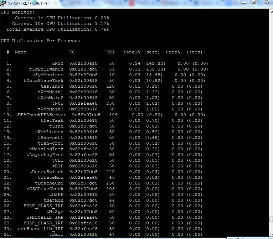
Task: Click the Curr% column header
Action: (173, 52)
